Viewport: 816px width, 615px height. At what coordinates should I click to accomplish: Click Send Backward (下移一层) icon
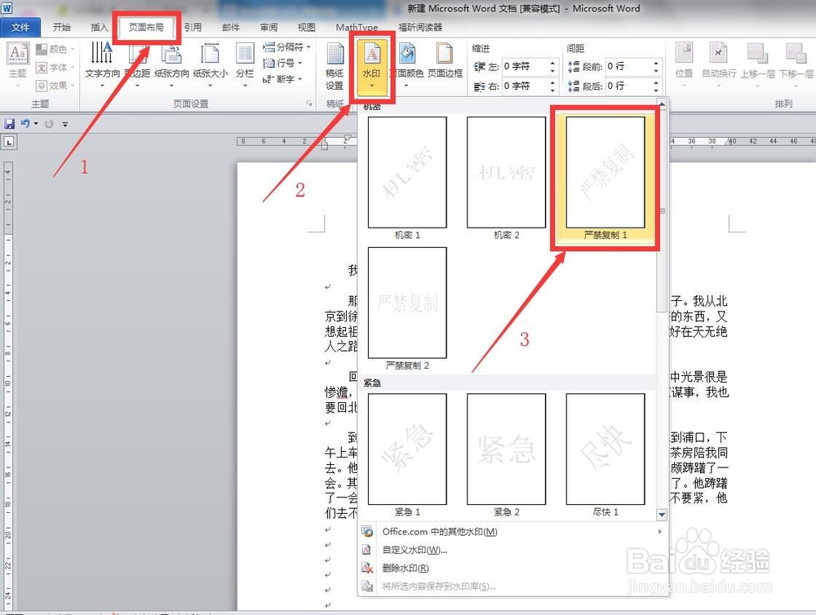796,54
